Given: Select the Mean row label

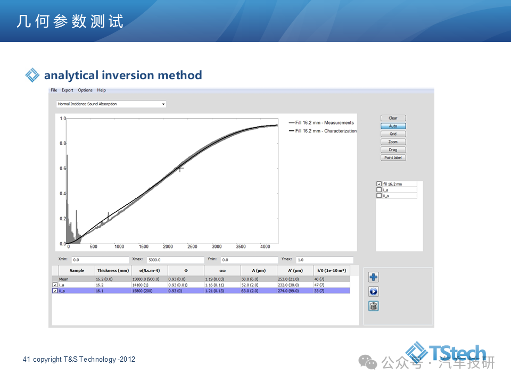Looking at the screenshot, I should [63, 279].
